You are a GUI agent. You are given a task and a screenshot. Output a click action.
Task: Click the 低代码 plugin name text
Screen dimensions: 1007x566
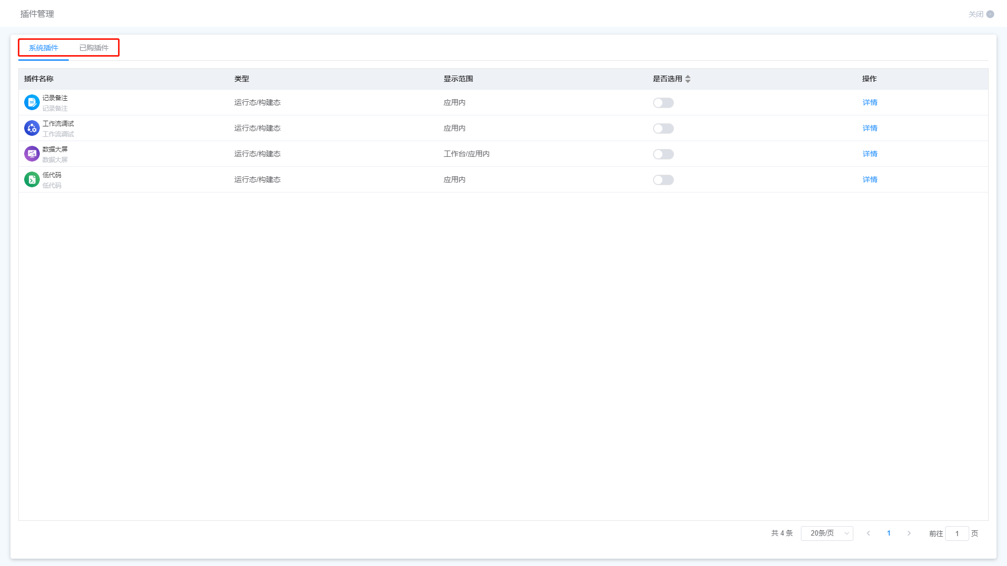52,175
